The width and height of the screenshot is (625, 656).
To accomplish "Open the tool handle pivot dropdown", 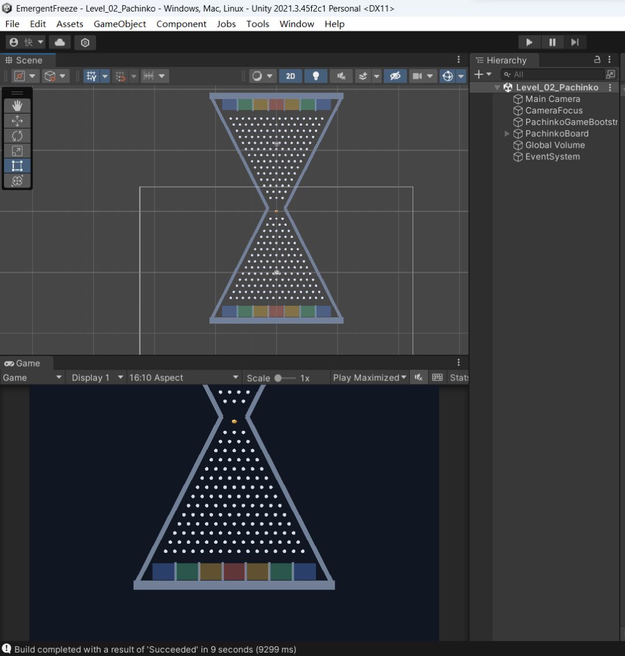I will tap(24, 76).
